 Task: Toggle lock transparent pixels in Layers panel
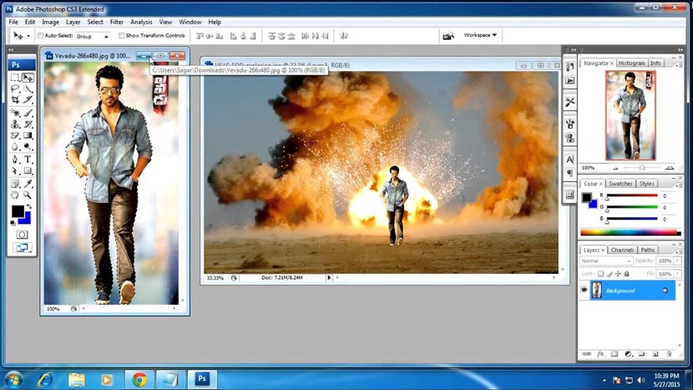point(600,274)
